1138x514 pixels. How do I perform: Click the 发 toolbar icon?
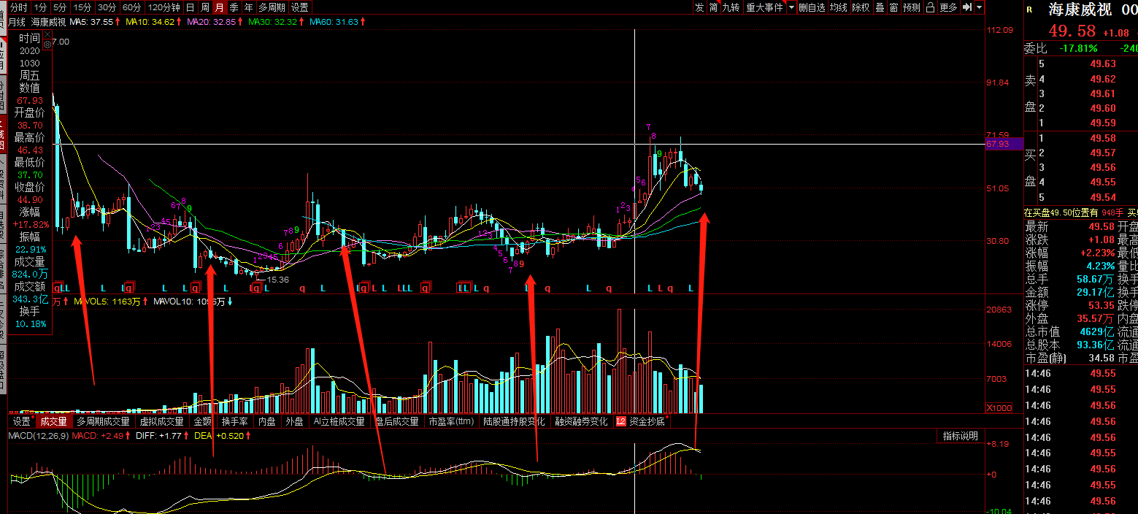[699, 7]
